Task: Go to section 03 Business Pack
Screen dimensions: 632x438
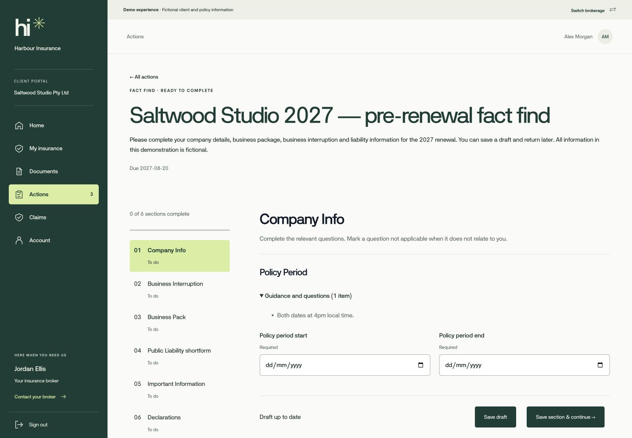Action: click(x=180, y=323)
